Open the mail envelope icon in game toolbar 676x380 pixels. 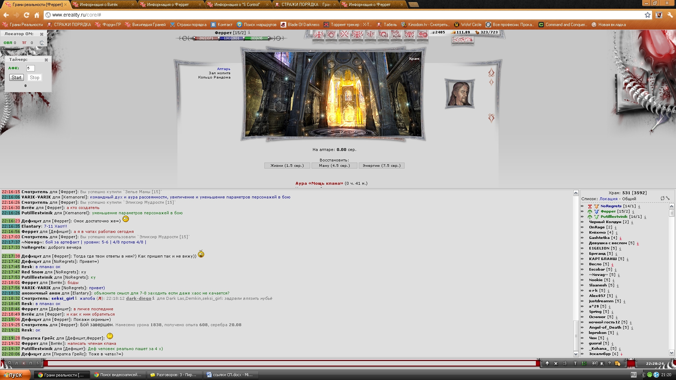(396, 35)
